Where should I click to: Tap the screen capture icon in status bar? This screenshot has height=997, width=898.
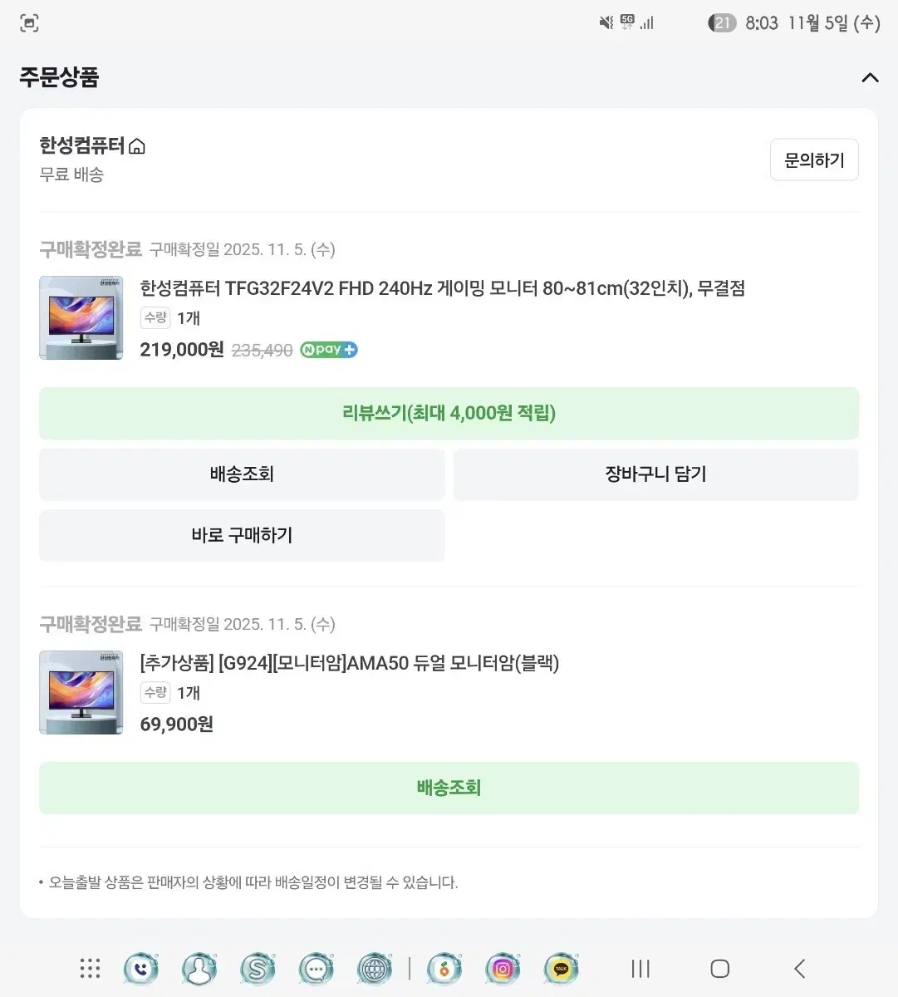[x=30, y=23]
